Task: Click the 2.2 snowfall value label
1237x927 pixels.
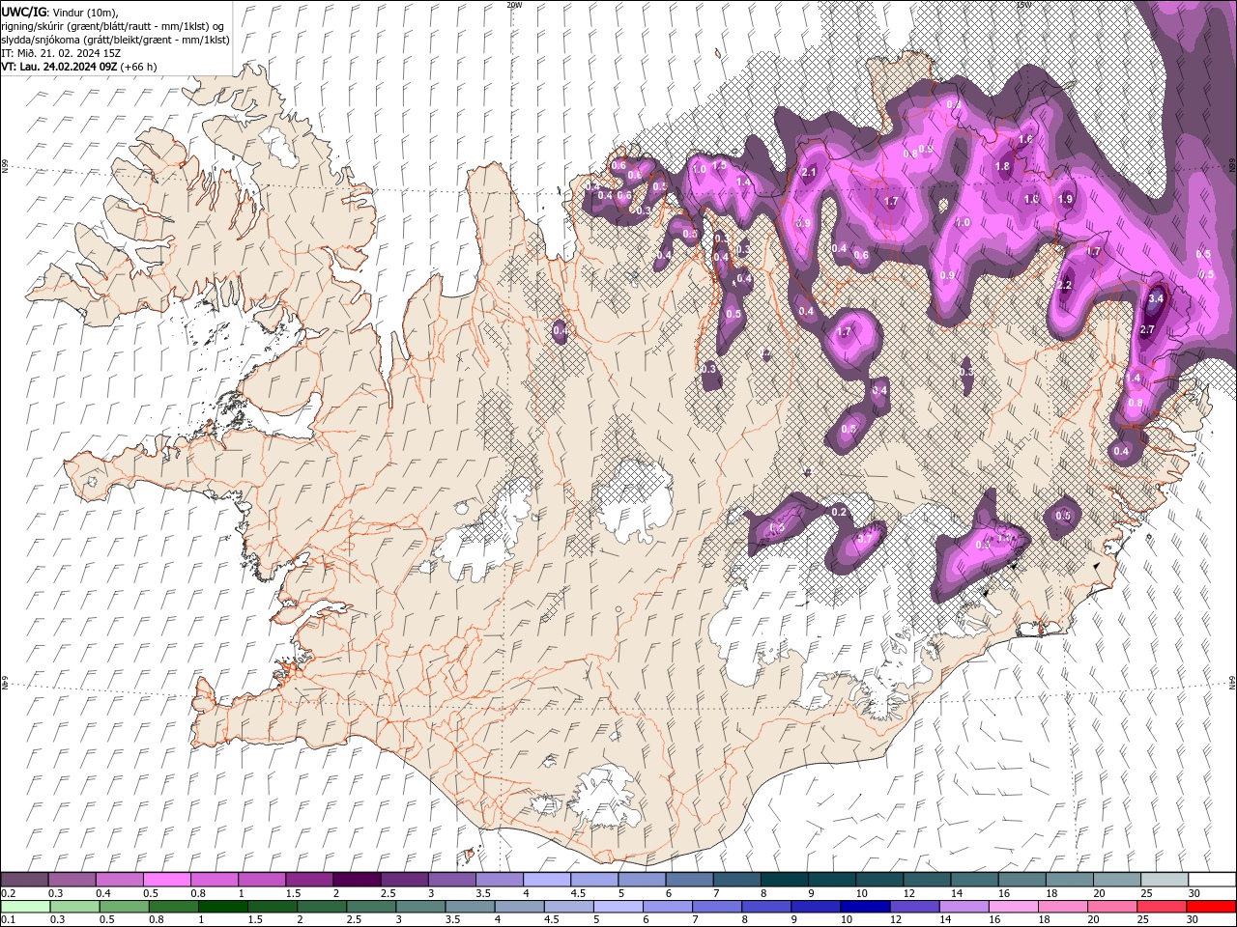Action: [x=1064, y=286]
